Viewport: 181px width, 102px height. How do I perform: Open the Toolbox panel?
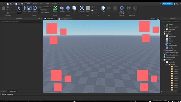click(x=62, y=9)
